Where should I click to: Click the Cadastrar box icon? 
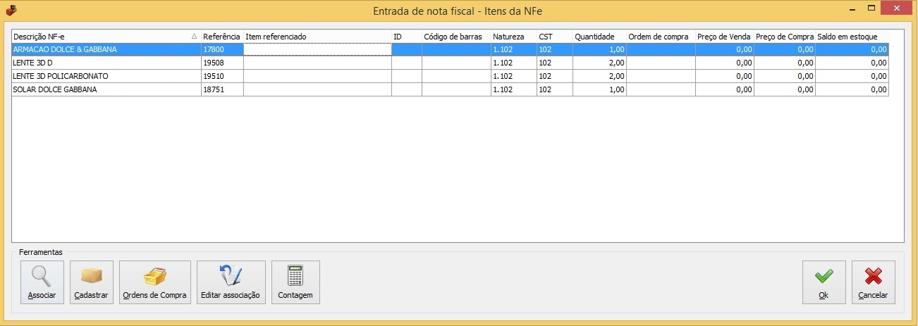click(x=91, y=276)
